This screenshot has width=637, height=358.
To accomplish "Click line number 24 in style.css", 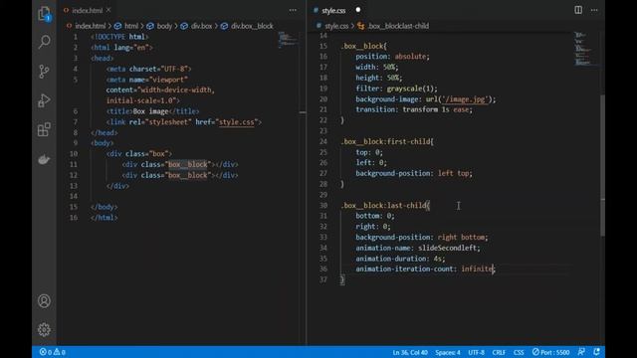I will pyautogui.click(x=322, y=141).
